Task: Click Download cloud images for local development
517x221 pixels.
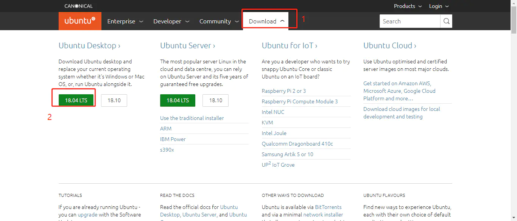Action: coord(402,113)
